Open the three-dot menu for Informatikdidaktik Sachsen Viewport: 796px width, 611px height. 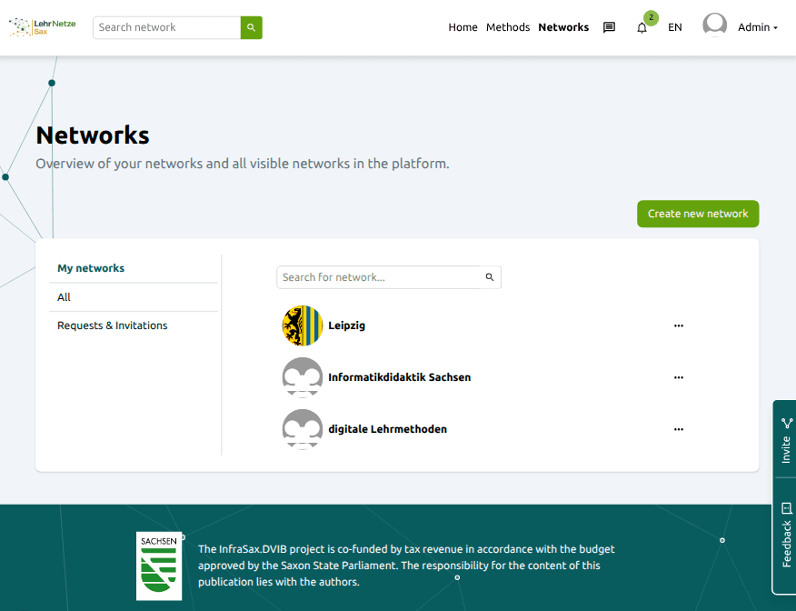click(x=678, y=377)
